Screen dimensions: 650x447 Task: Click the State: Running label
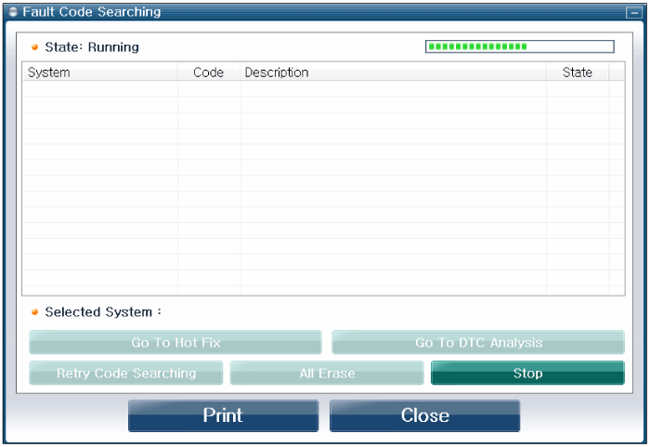click(x=92, y=47)
